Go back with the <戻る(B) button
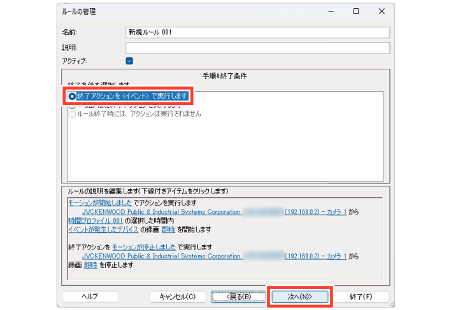Viewport: 451px width, 310px height. [239, 297]
